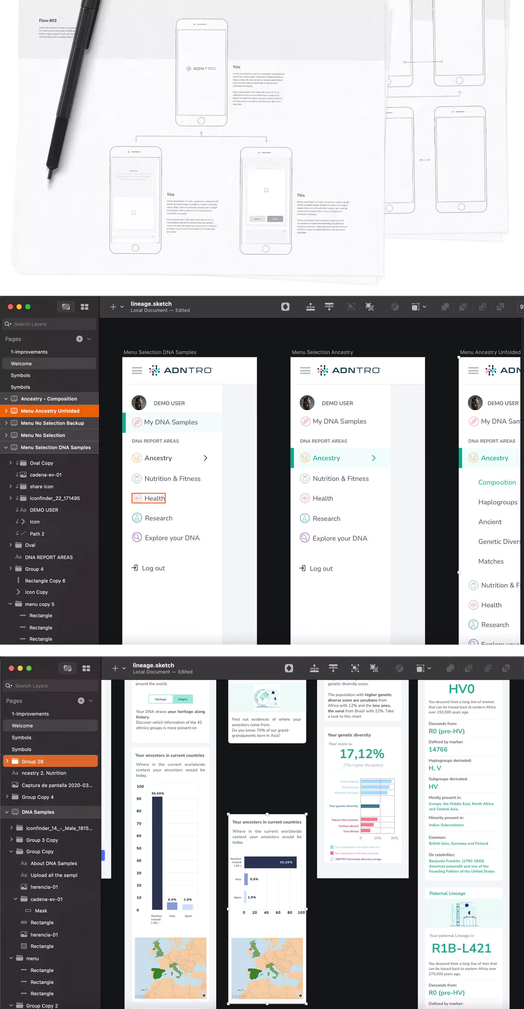This screenshot has height=1009, width=524.
Task: Click the Search Layers field in lower window
Action: pyautogui.click(x=51, y=686)
